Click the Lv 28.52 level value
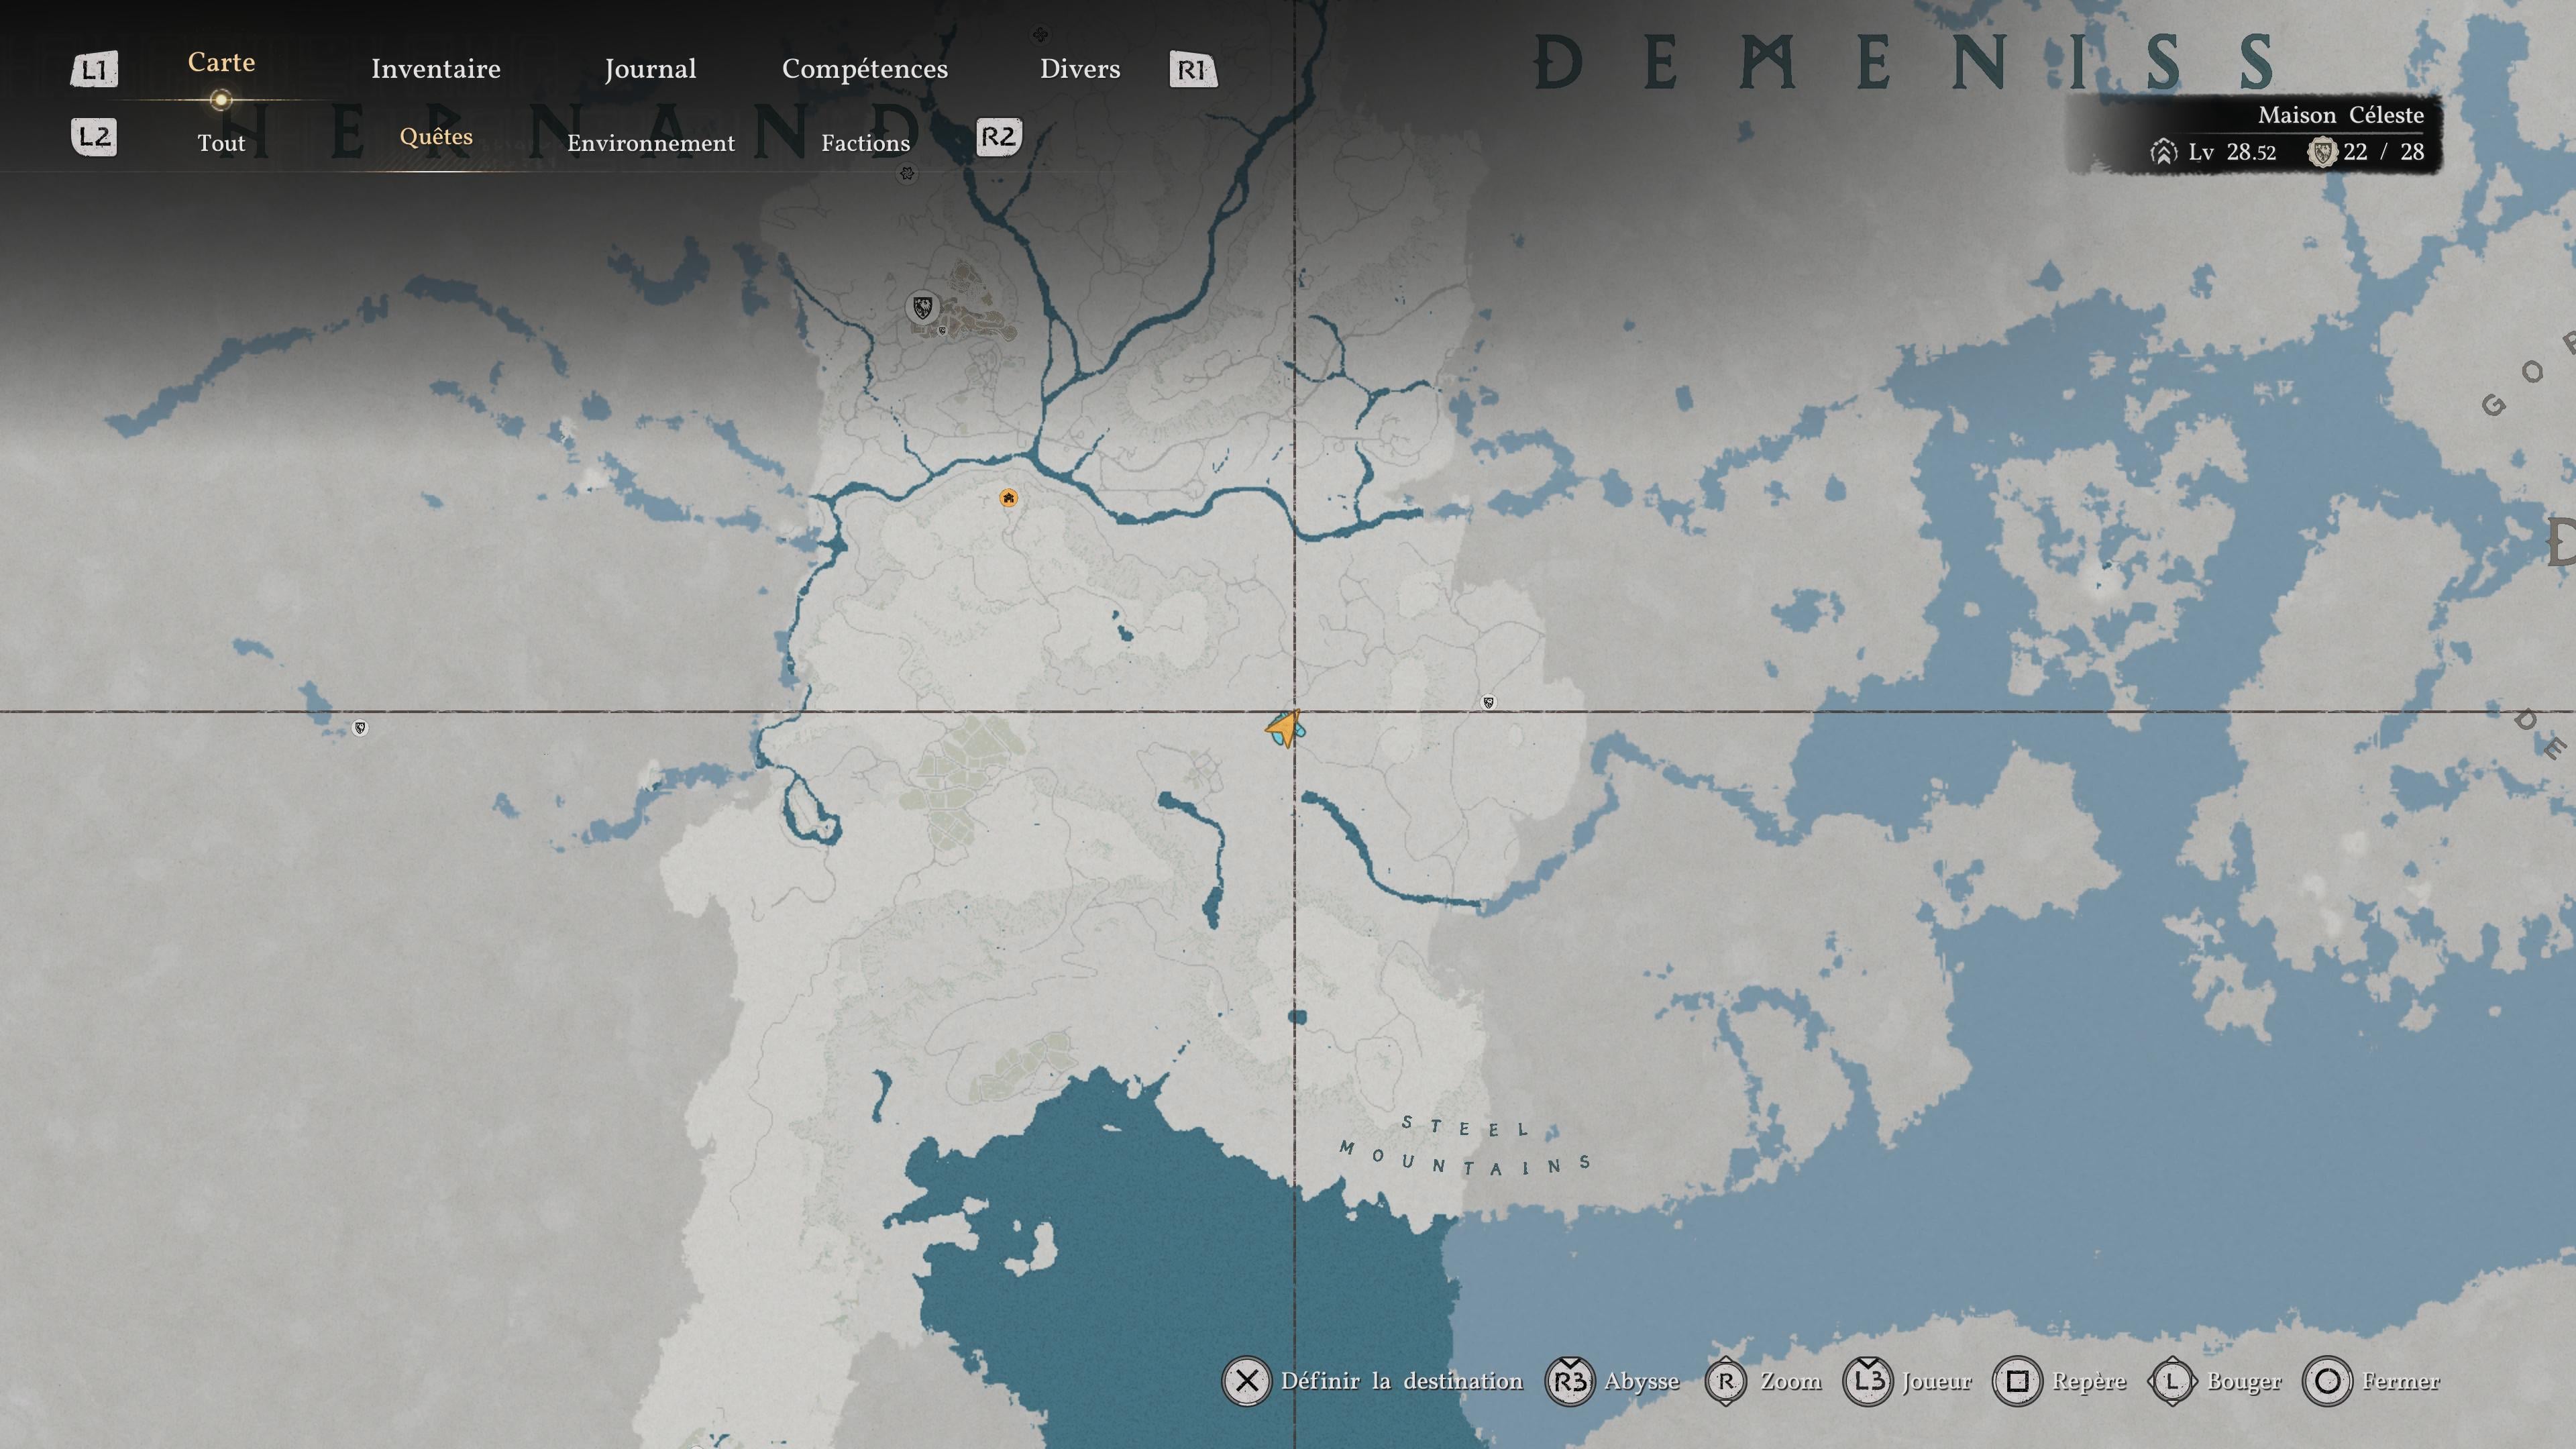2576x1449 pixels. (2232, 152)
